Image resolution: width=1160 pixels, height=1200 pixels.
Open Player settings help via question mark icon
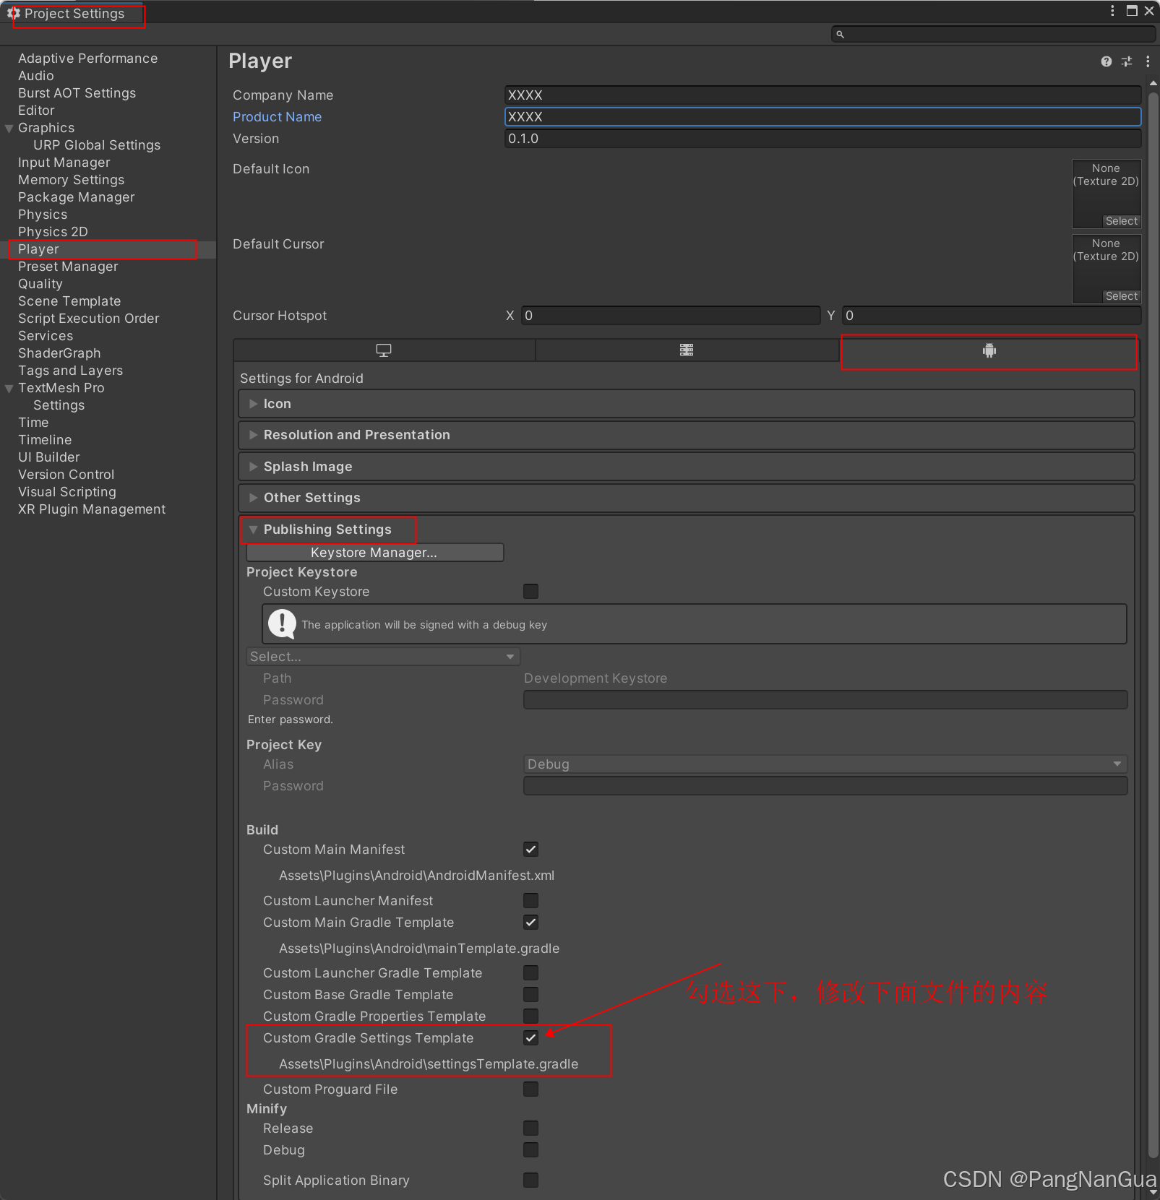pos(1105,61)
